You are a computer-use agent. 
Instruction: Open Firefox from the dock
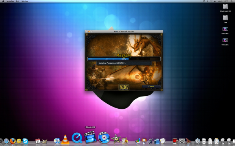(13, 141)
